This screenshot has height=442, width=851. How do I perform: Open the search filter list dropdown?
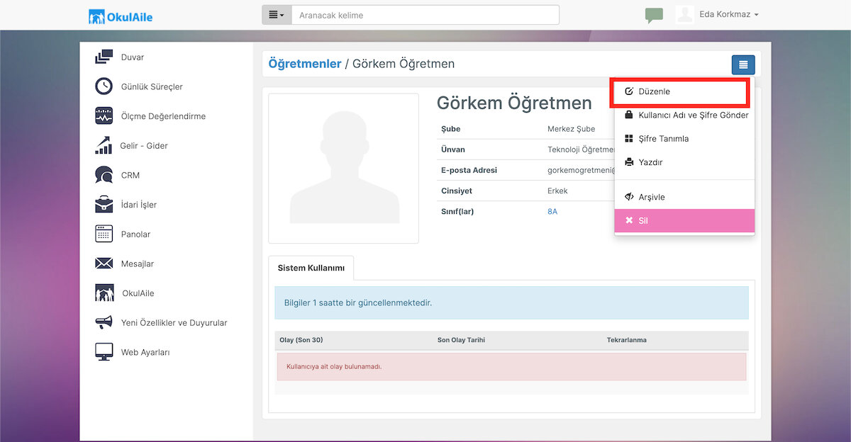(277, 15)
